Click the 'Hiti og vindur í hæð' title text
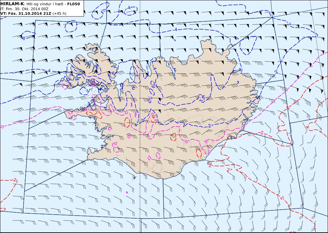Image resolution: width=328 pixels, height=233 pixels. pos(45,4)
